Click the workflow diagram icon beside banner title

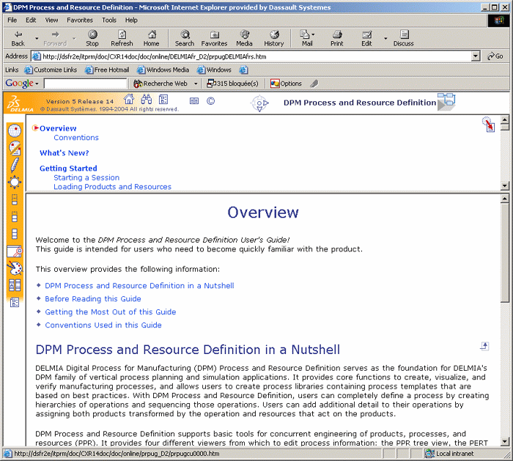(x=446, y=102)
